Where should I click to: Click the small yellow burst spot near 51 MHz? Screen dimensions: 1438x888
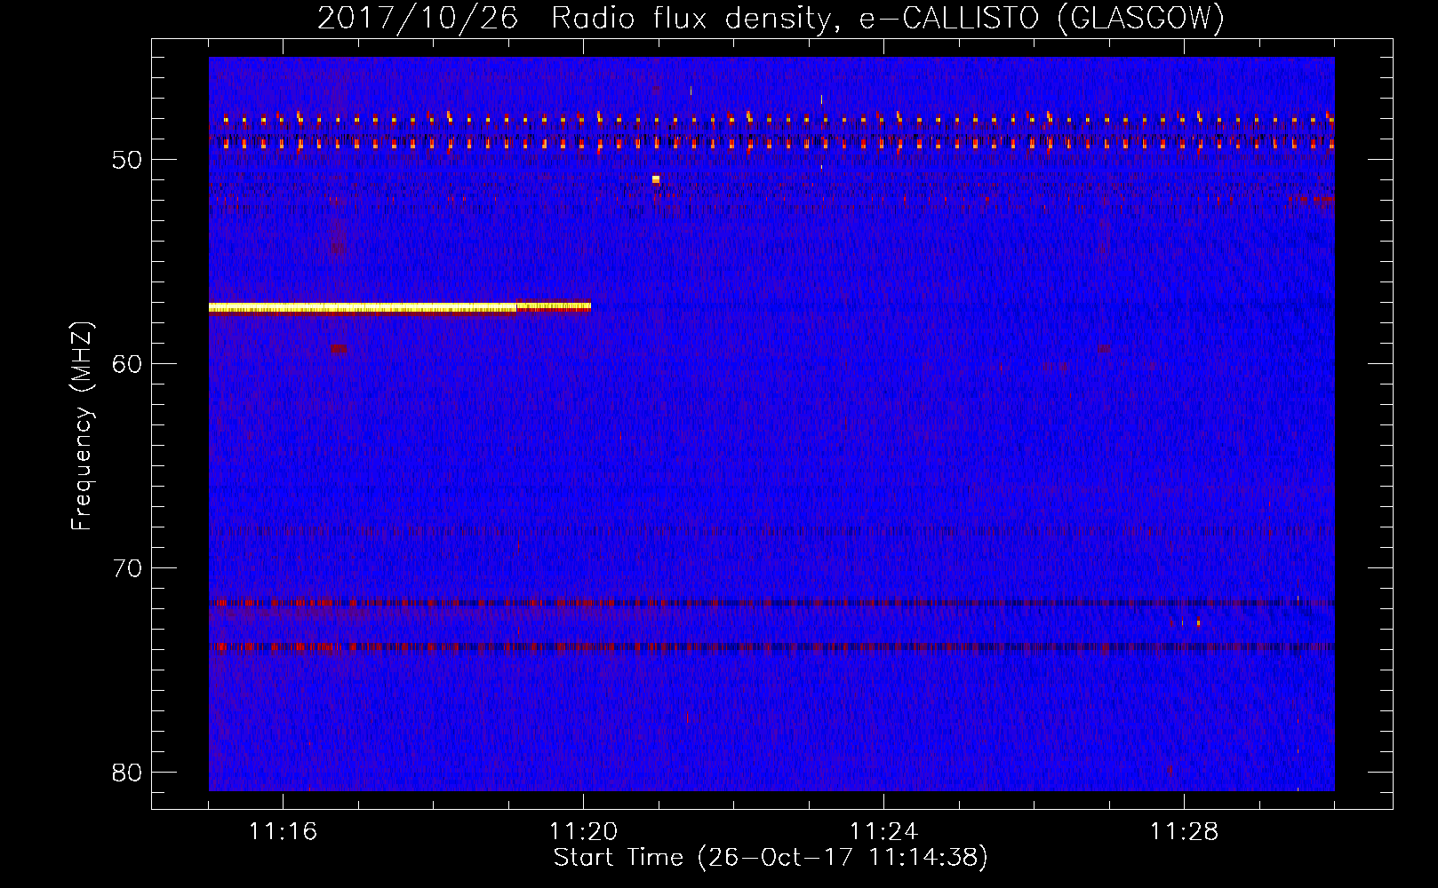pyautogui.click(x=656, y=179)
